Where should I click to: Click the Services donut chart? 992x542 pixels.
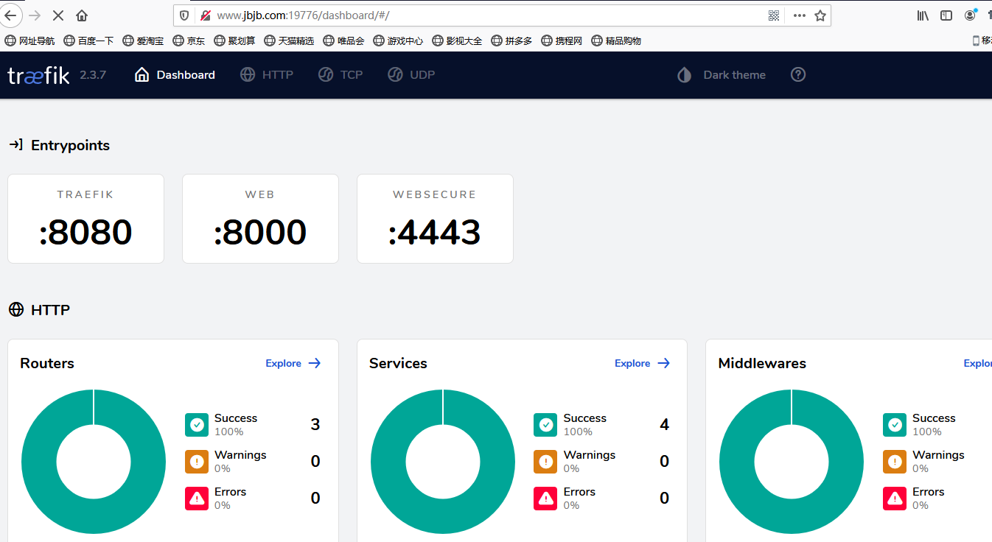click(x=443, y=461)
